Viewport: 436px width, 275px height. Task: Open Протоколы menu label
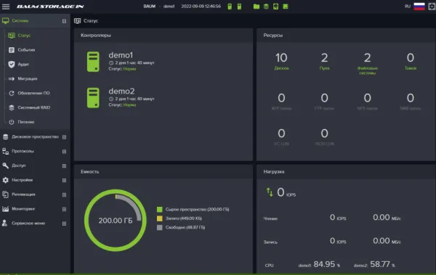[23, 152]
